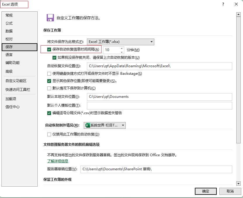Open the 快速访问工具栏 category

point(20,90)
